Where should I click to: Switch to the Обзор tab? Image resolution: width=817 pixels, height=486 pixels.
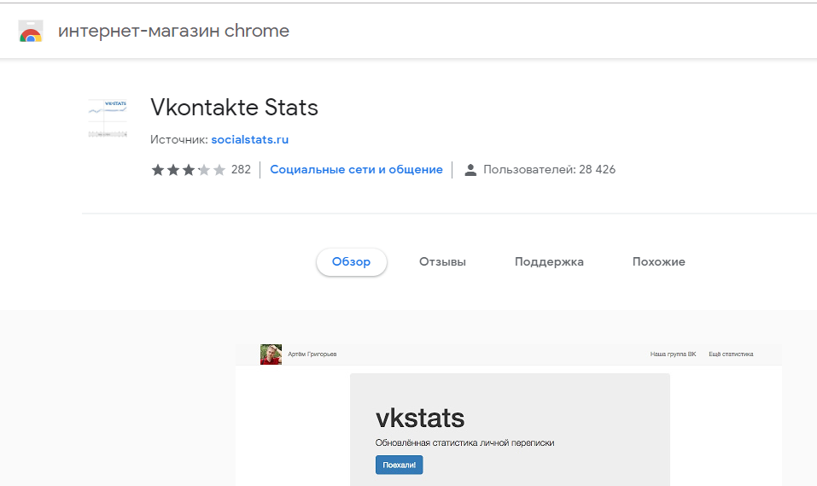351,261
